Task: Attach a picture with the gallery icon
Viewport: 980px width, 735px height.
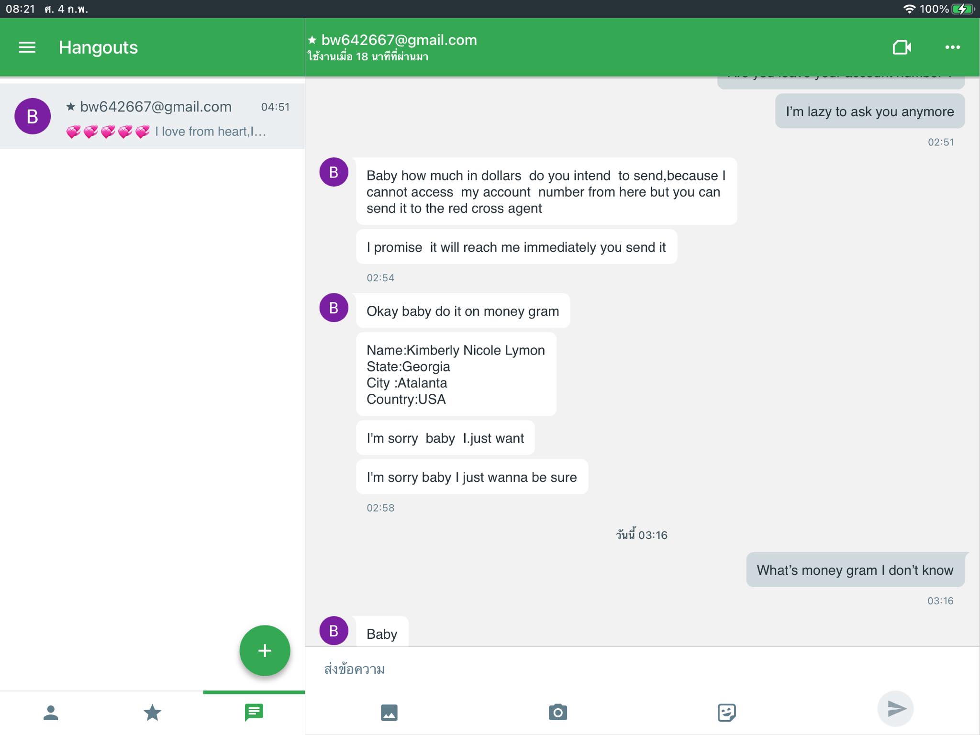Action: pos(389,713)
